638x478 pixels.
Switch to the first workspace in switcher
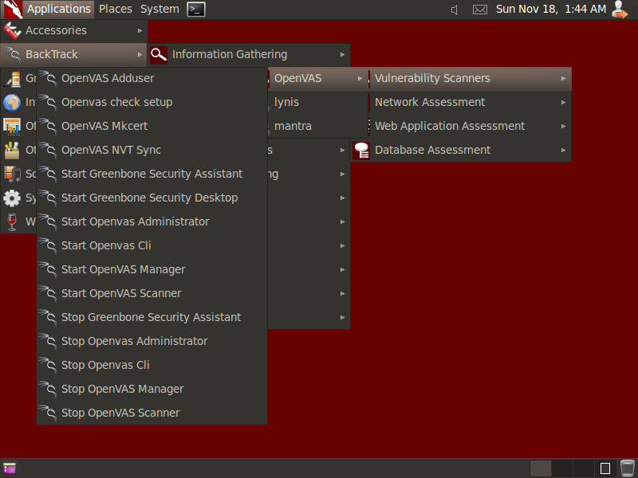[x=541, y=468]
